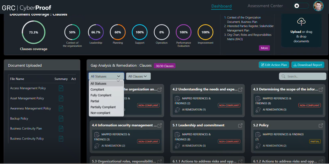Click the Access Management Policy file name
The width and height of the screenshot is (329, 164).
click(x=28, y=88)
